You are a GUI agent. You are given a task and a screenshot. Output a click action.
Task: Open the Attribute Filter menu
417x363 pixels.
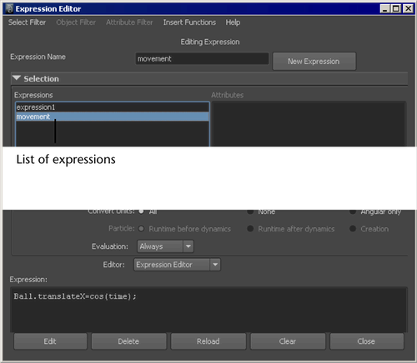click(x=129, y=22)
